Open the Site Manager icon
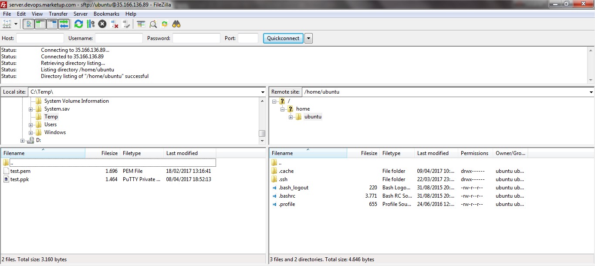Image resolution: width=595 pixels, height=266 pixels. point(7,24)
